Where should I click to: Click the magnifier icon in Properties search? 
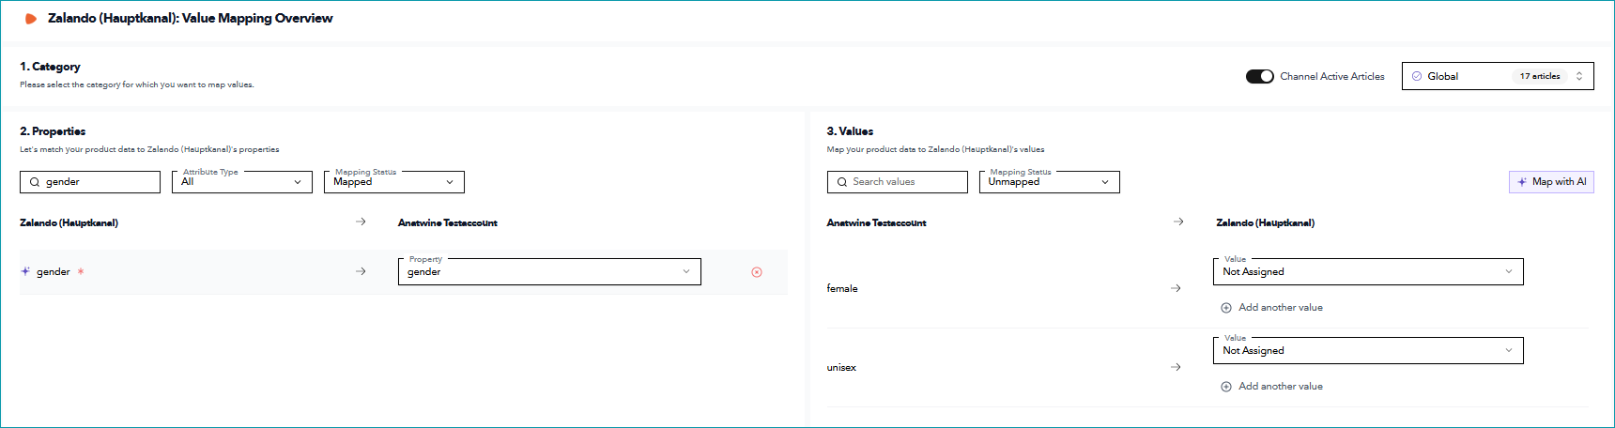(x=35, y=182)
